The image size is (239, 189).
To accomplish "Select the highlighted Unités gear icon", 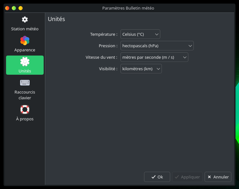I will click(x=25, y=62).
